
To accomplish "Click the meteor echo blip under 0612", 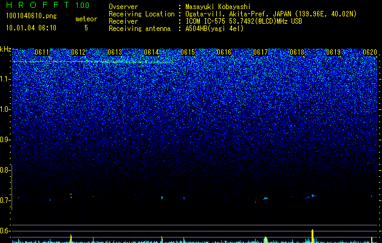I will (71, 196).
